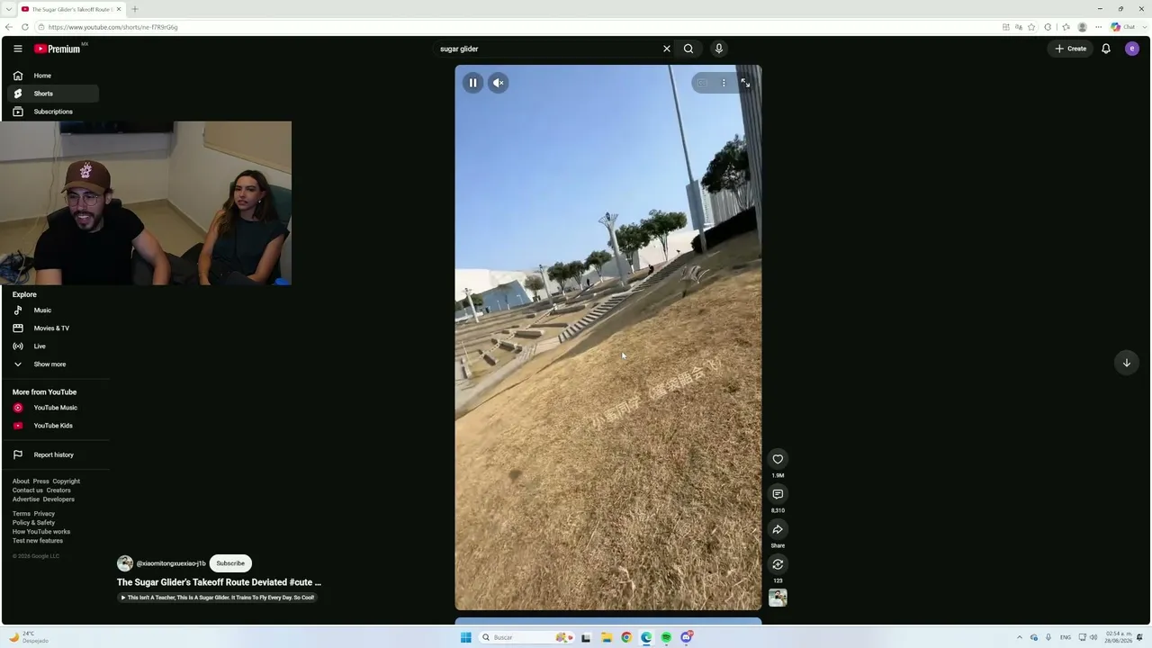Pause the Short video

pos(472,83)
